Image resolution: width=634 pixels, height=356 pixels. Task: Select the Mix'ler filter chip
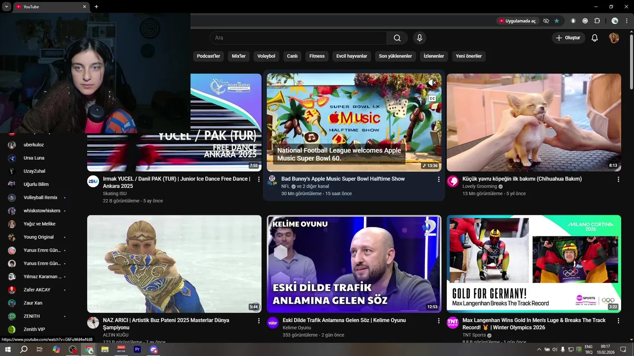coord(239,56)
